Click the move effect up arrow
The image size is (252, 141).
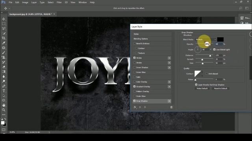(x=140, y=107)
